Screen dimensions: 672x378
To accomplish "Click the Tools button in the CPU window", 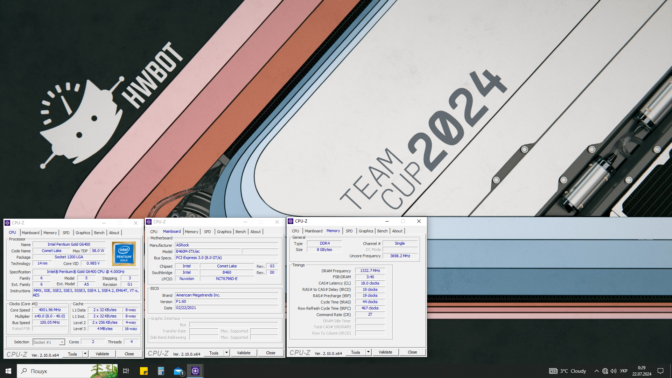I will (x=72, y=354).
